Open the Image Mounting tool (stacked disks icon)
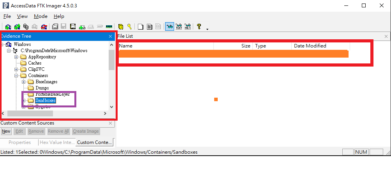This screenshot has width=391, height=179. click(26, 26)
